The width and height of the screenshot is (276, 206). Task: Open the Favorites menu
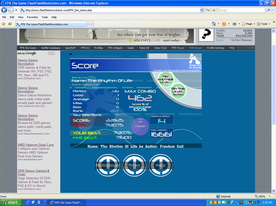point(32,17)
